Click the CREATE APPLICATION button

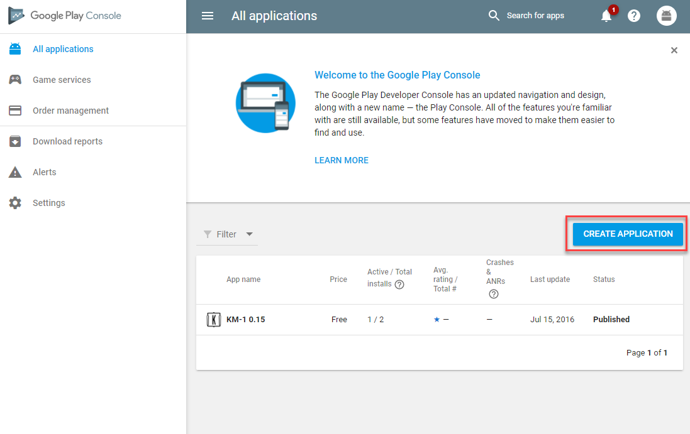click(628, 234)
